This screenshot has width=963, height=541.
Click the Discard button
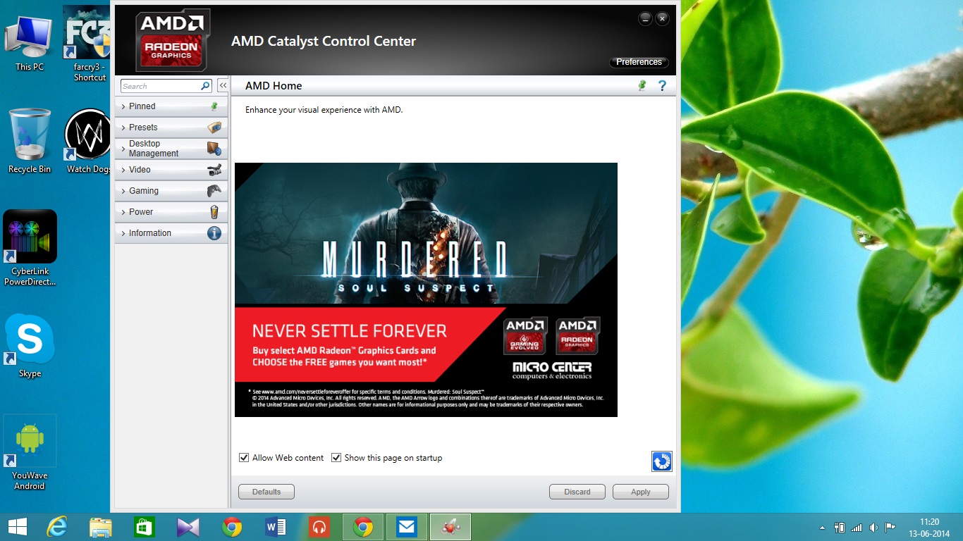pyautogui.click(x=577, y=492)
